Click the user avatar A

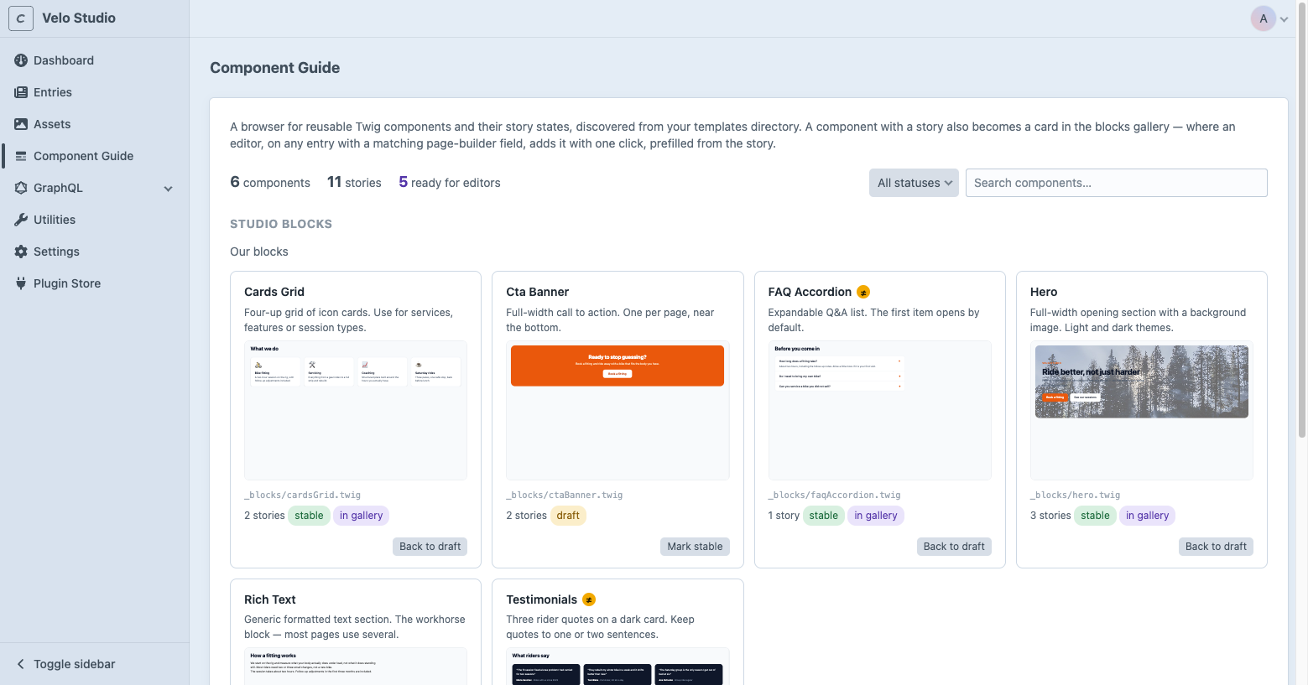1264,18
